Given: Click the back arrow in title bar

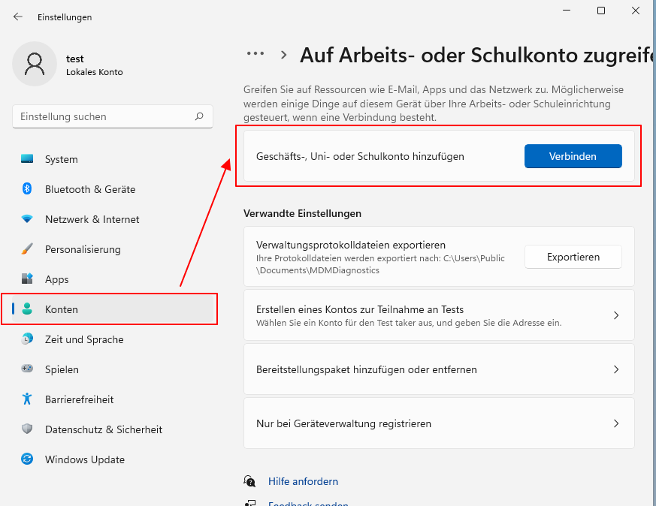Looking at the screenshot, I should click(x=17, y=17).
